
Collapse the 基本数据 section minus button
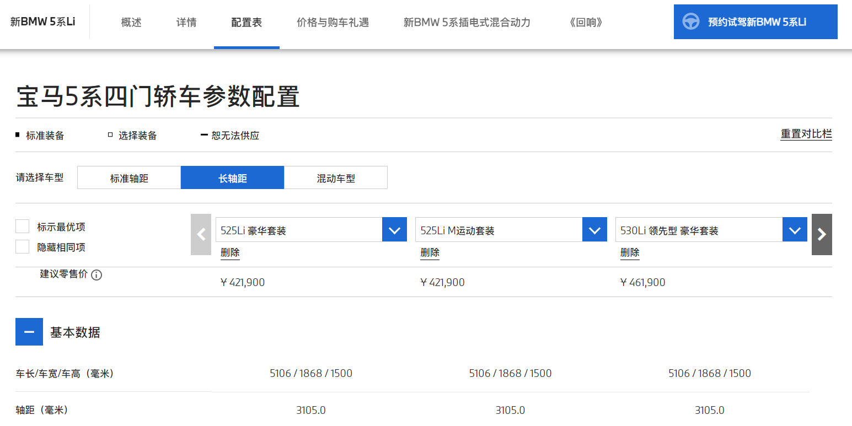pyautogui.click(x=29, y=332)
